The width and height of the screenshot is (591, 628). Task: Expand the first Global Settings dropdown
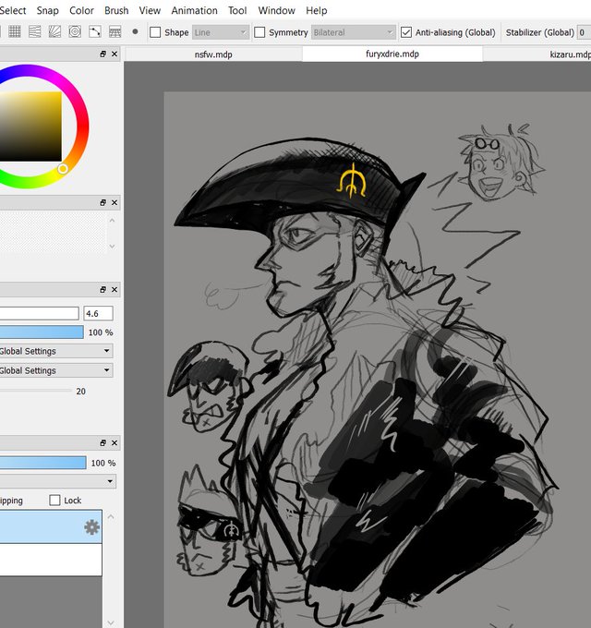tap(55, 351)
